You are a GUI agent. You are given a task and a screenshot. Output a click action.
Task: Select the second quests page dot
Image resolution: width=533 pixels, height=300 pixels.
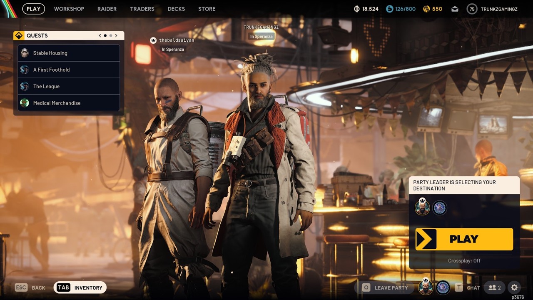pos(111,36)
